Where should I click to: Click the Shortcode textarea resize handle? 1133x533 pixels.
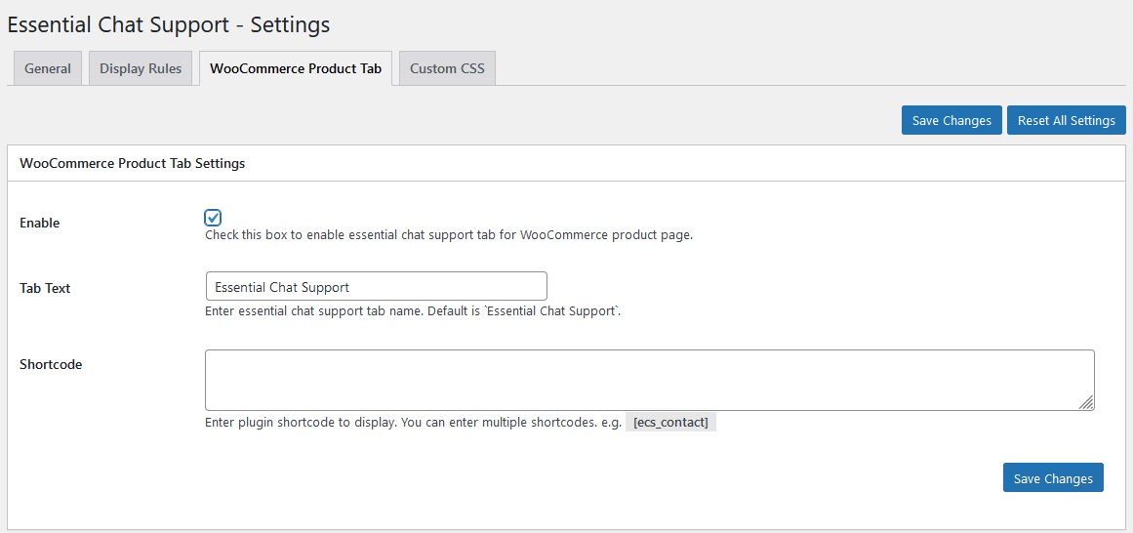(1087, 403)
